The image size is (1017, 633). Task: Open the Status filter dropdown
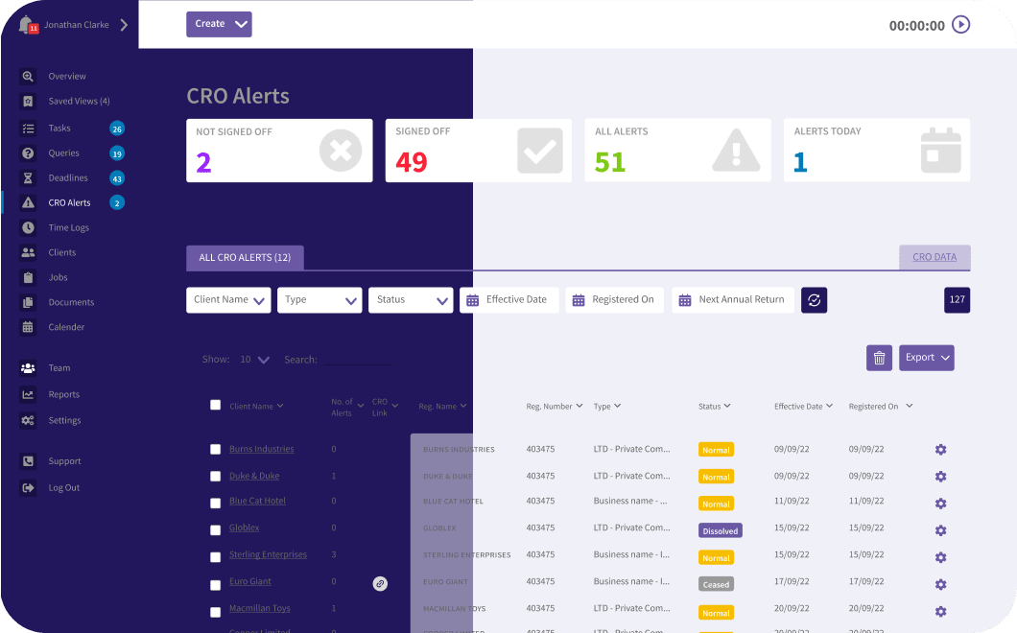tap(411, 300)
